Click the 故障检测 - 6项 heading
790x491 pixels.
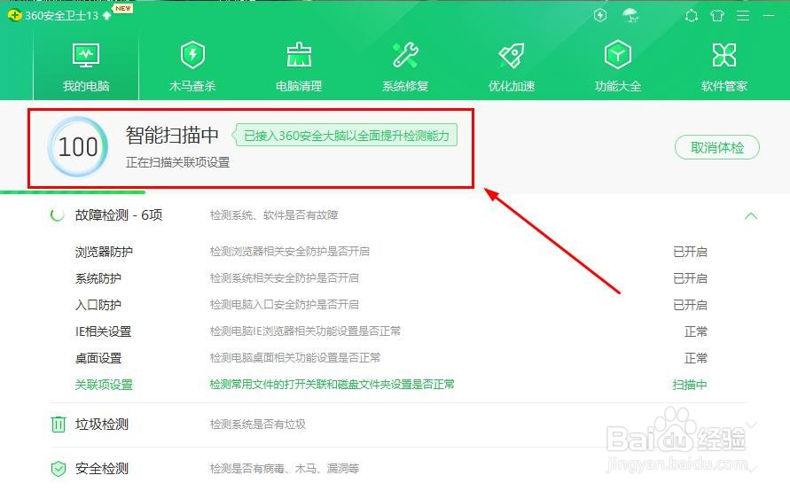coord(119,215)
